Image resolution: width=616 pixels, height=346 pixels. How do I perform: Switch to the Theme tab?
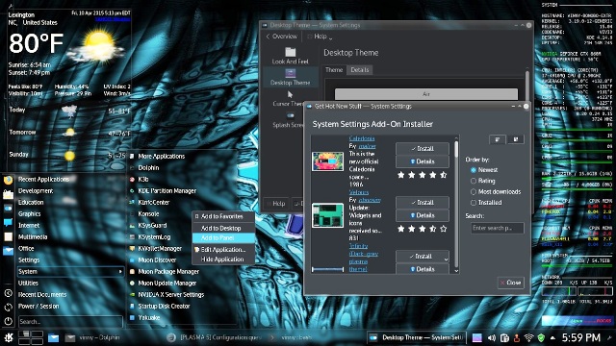(334, 70)
